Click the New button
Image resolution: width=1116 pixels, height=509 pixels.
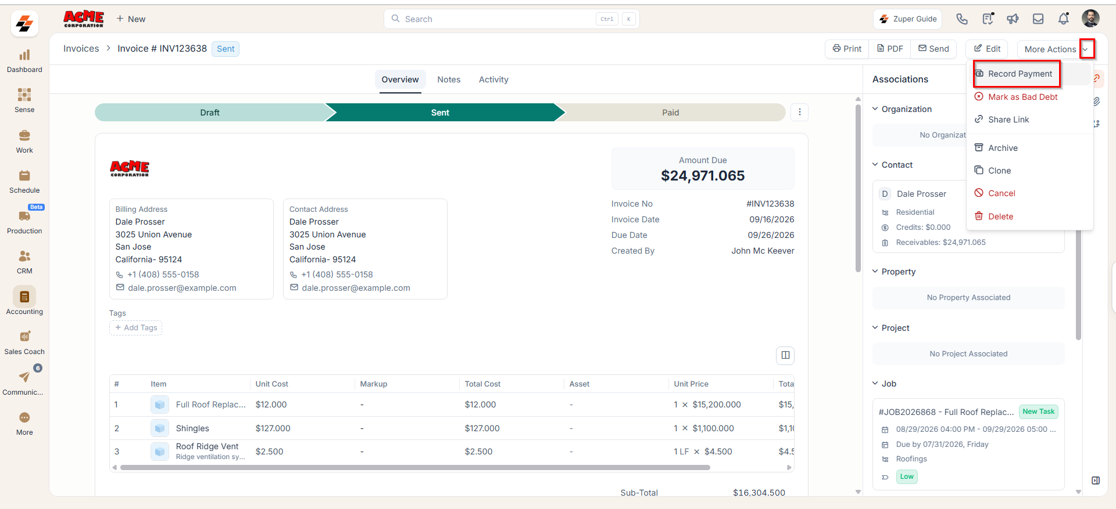click(x=131, y=19)
